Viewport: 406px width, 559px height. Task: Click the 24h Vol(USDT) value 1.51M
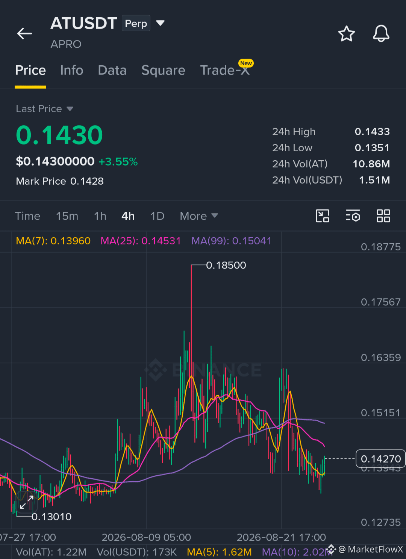coord(374,180)
